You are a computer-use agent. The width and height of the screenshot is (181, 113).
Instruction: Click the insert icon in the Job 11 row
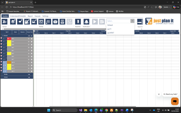point(29,71)
